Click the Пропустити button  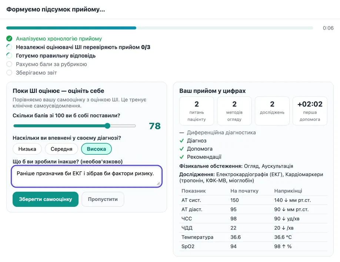(103, 199)
